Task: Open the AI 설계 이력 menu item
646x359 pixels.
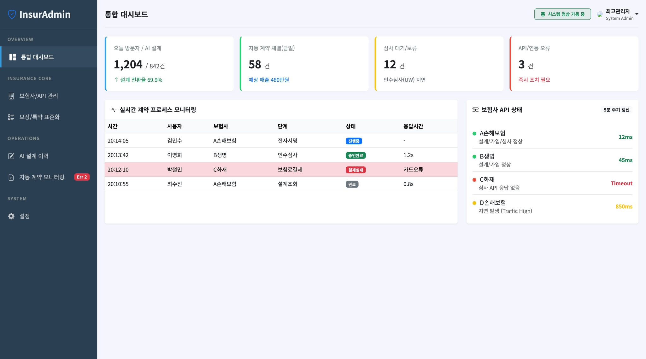Action: [x=34, y=156]
